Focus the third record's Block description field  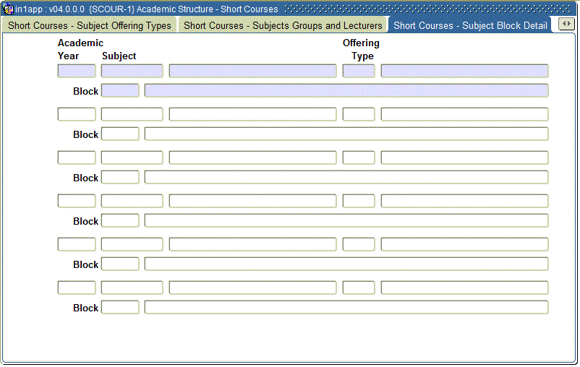(x=346, y=178)
